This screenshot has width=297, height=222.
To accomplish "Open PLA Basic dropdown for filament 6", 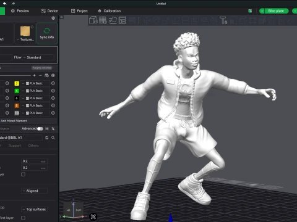I will pos(35,98).
